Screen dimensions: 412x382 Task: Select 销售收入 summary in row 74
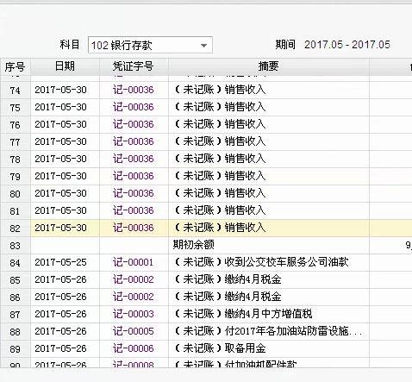pyautogui.click(x=245, y=90)
